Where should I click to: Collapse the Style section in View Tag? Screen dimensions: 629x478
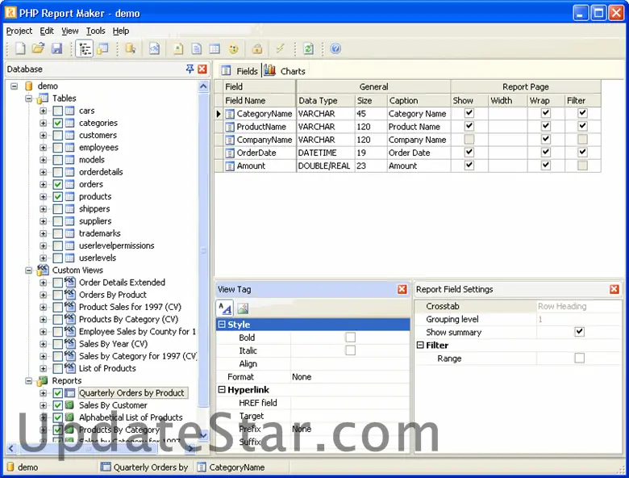tap(222, 324)
